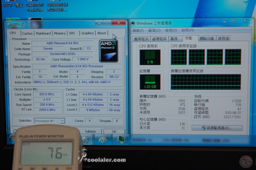Viewport: 256px width, 170px height.
Task: Open the Windows Start orb
Action: 12,140
